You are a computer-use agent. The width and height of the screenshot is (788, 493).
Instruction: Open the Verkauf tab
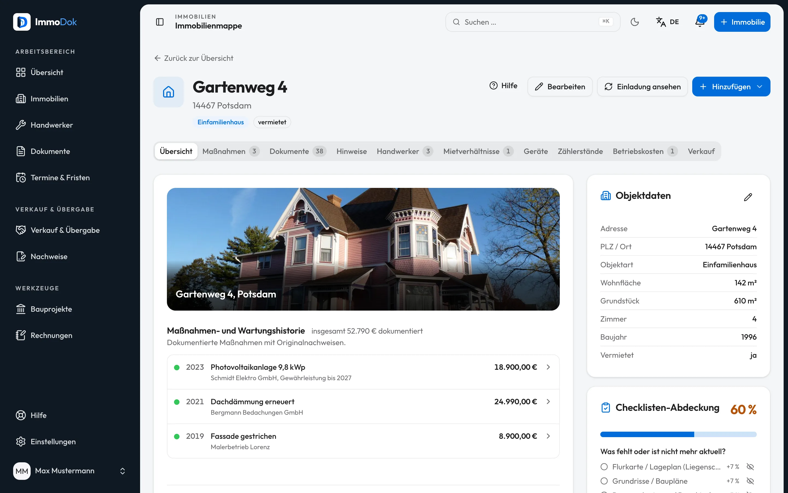click(x=701, y=151)
